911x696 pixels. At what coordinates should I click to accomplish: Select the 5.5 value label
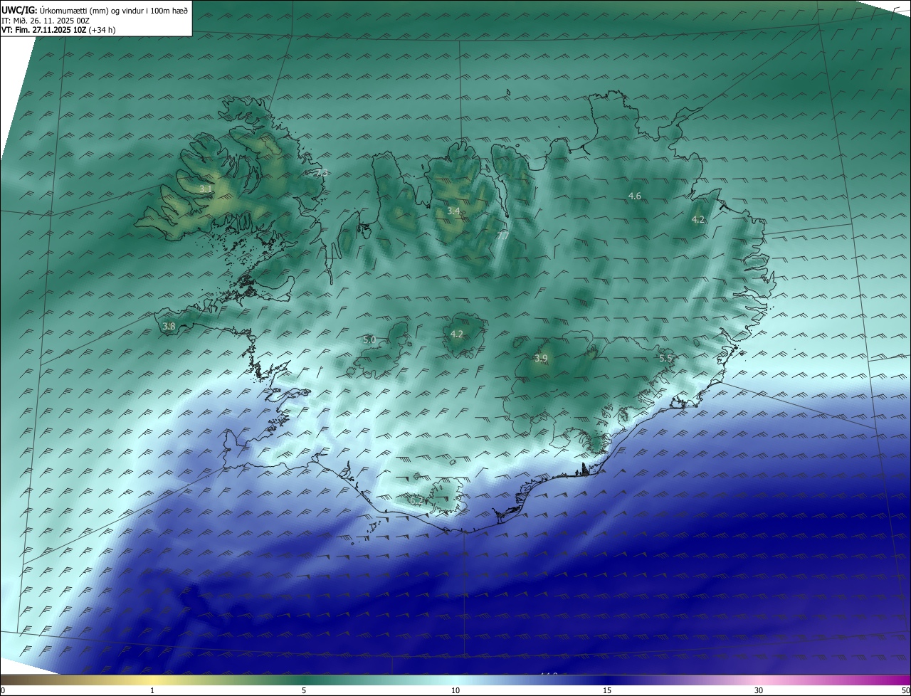pyautogui.click(x=665, y=359)
